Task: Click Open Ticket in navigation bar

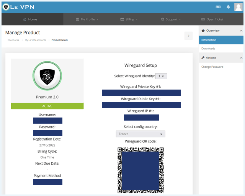Action: click(x=212, y=19)
